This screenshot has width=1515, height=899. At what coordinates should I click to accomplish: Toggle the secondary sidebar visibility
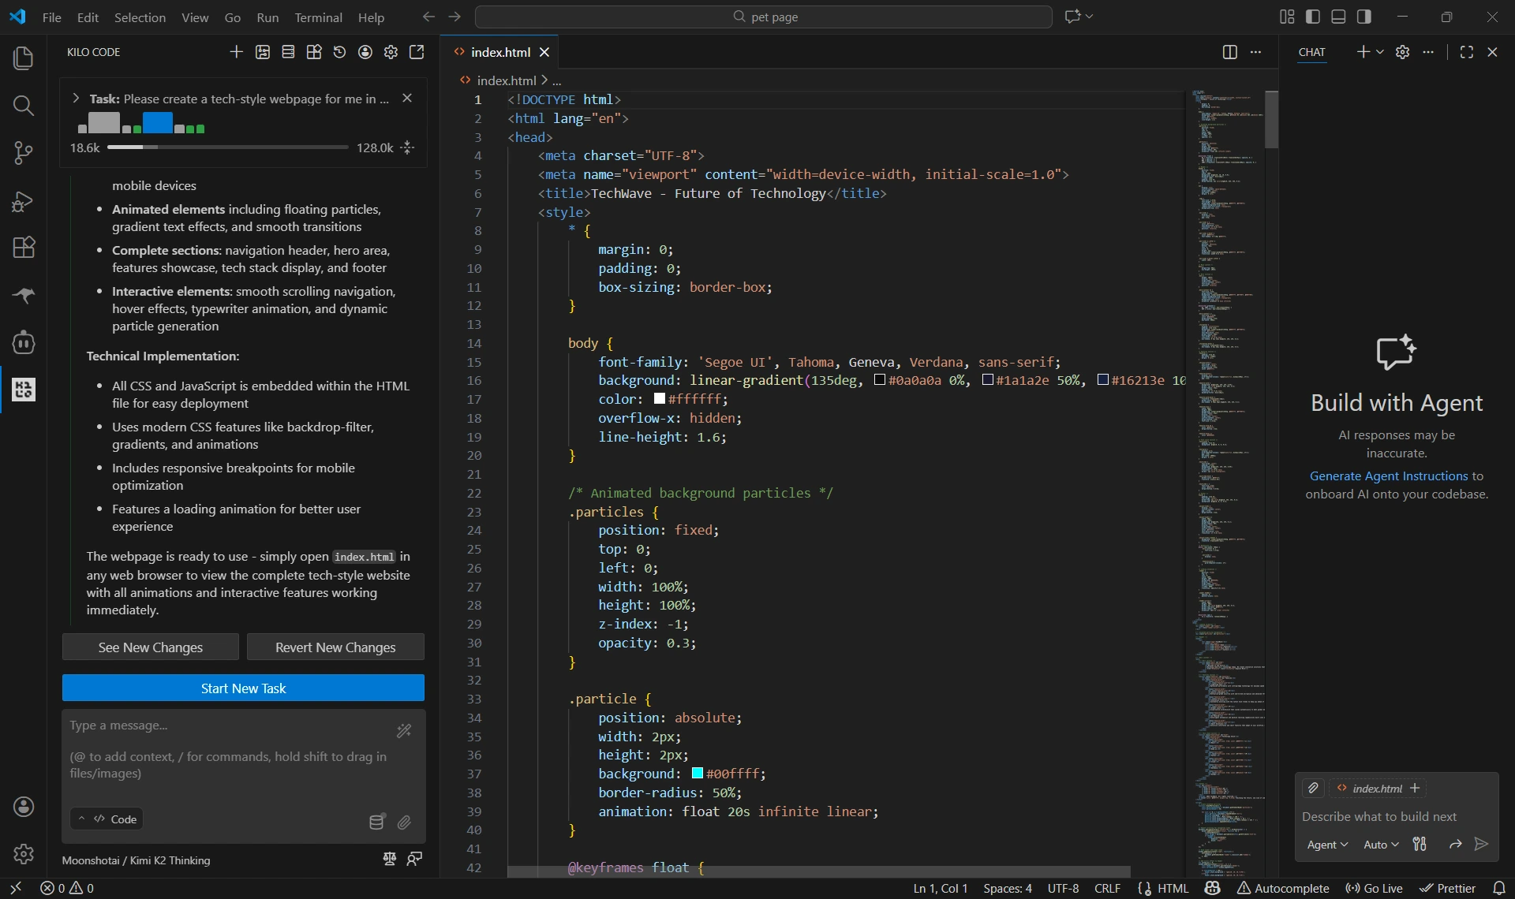[x=1364, y=16]
